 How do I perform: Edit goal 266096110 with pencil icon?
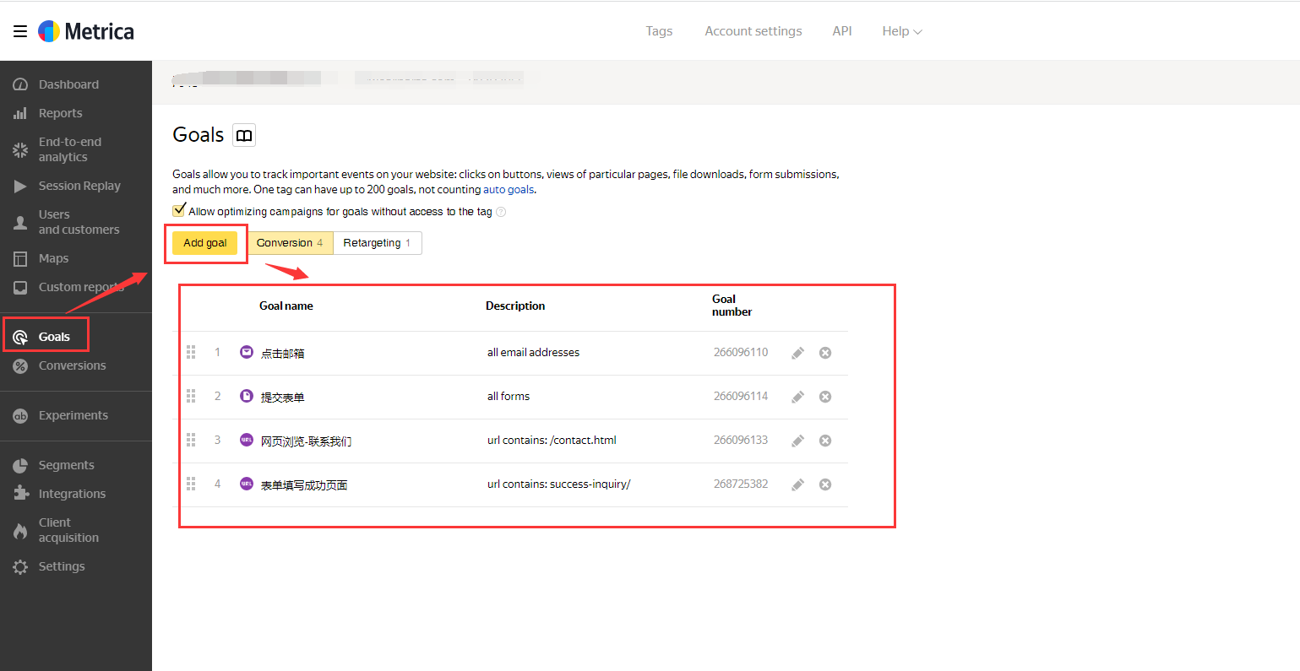[797, 353]
